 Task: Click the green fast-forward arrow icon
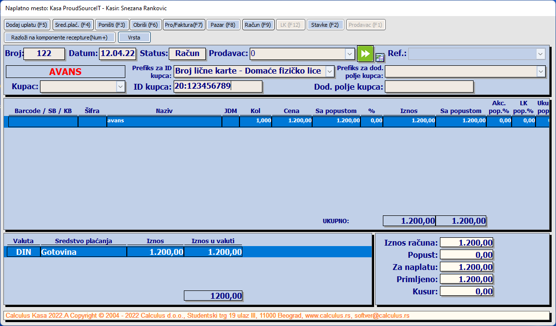click(x=365, y=53)
